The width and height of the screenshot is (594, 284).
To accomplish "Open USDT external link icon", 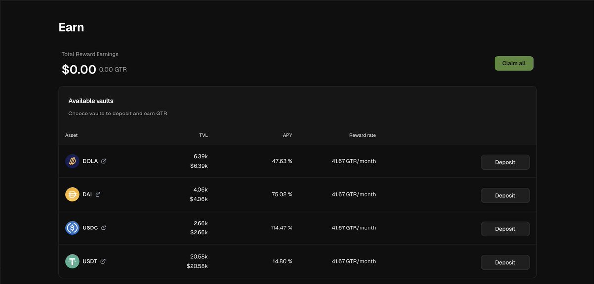I will pyautogui.click(x=103, y=261).
